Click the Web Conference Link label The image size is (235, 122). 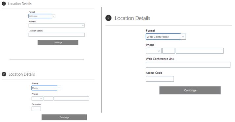(x=160, y=59)
